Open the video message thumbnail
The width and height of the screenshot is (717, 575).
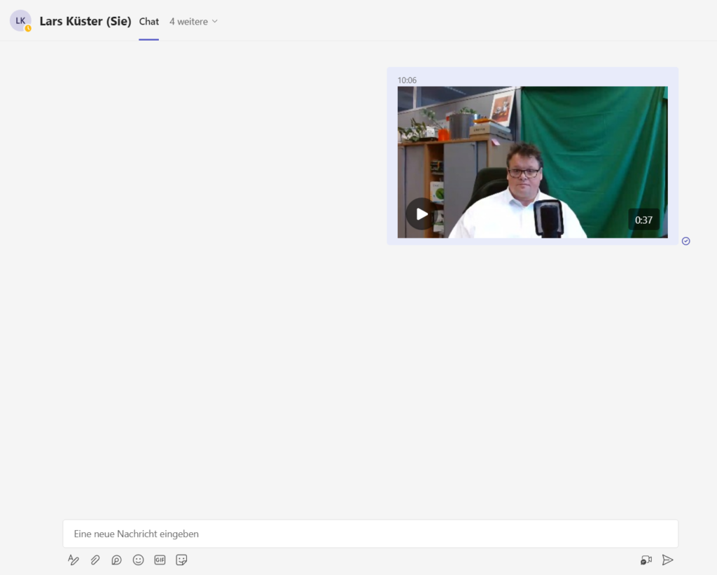pyautogui.click(x=532, y=162)
